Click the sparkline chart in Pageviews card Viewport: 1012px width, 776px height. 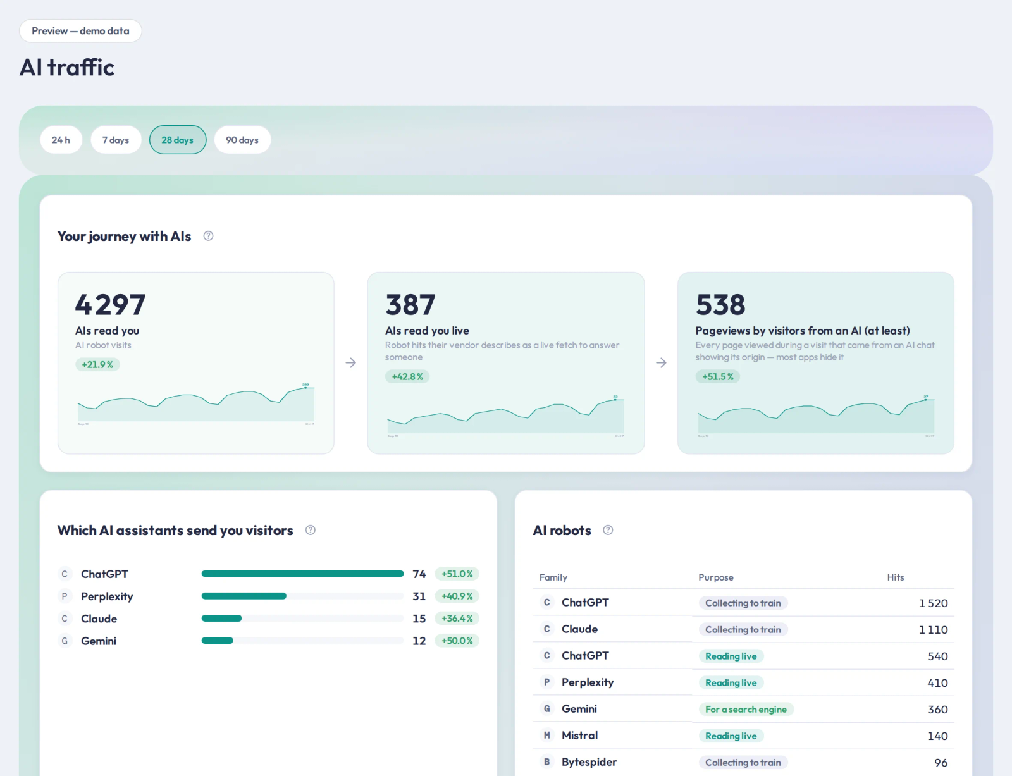[x=816, y=416]
